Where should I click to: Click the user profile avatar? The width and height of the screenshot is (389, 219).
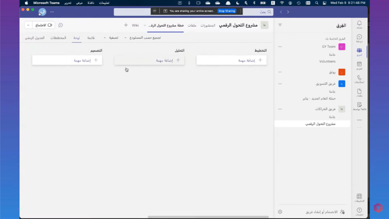coord(42,12)
